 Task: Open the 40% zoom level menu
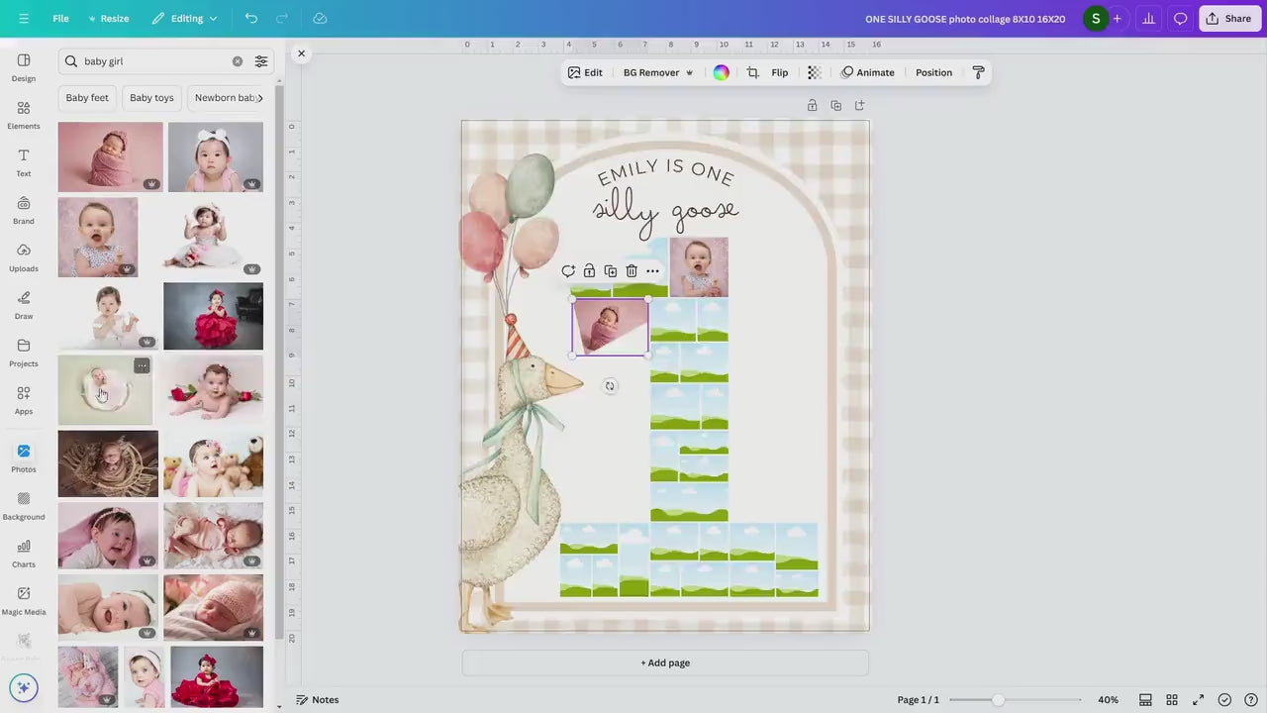[x=1108, y=700]
